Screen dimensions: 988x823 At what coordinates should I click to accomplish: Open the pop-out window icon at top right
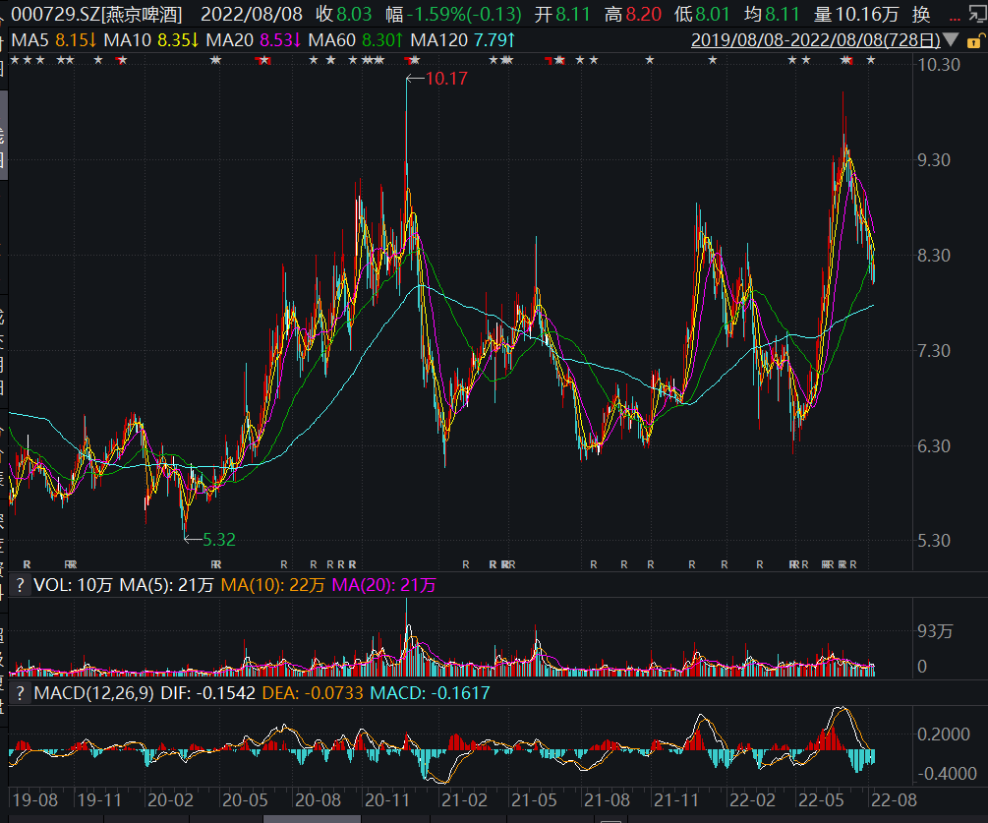978,13
